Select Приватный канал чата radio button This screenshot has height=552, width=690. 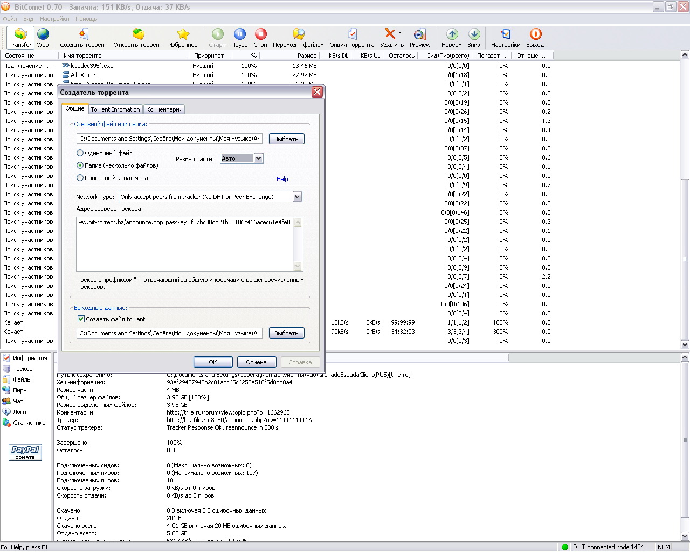(x=80, y=178)
